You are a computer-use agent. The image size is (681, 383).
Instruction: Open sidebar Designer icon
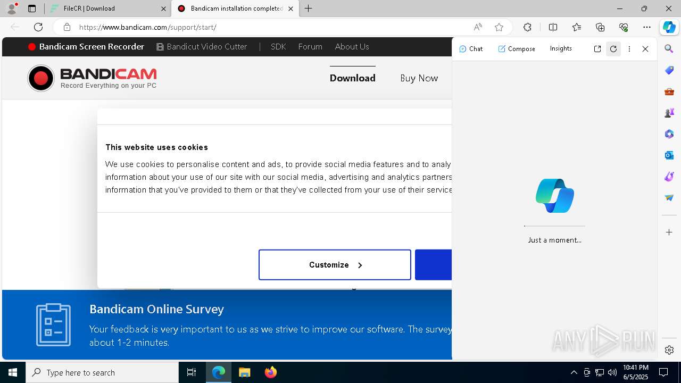point(669,177)
